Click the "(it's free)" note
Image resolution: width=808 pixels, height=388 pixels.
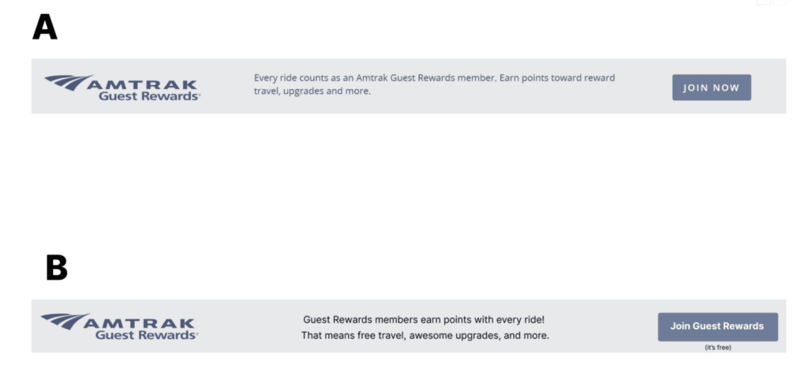click(x=717, y=347)
